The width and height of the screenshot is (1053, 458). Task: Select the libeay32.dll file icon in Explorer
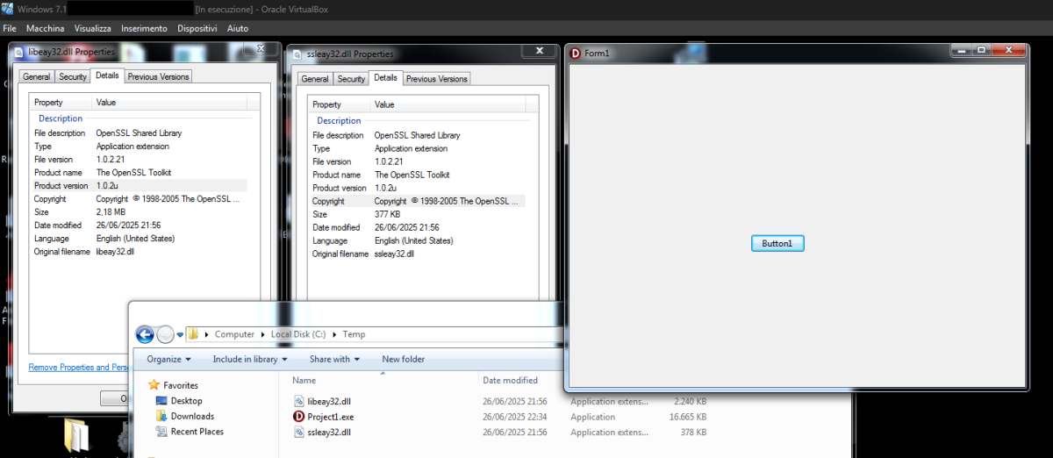(x=299, y=401)
